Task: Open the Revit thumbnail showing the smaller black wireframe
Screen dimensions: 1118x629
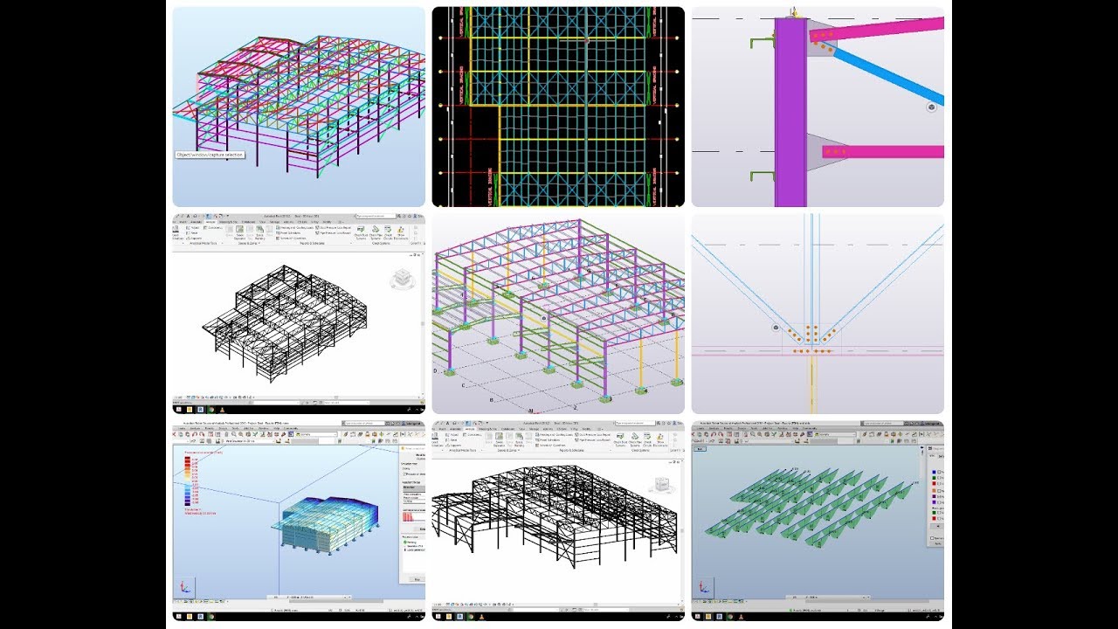Action: click(299, 314)
